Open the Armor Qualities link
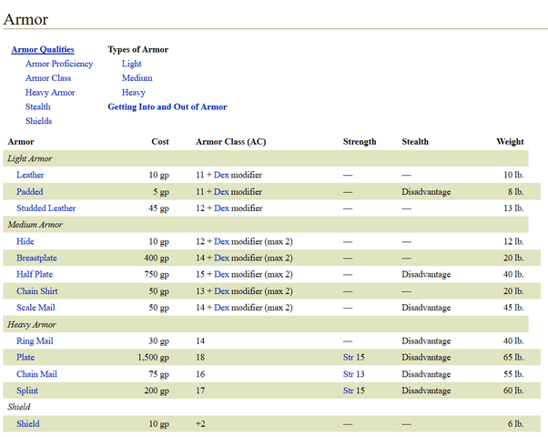The image size is (548, 437). tap(43, 50)
